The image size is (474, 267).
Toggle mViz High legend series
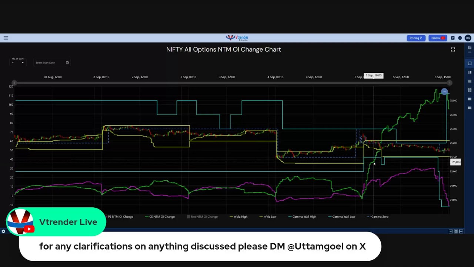point(239,217)
